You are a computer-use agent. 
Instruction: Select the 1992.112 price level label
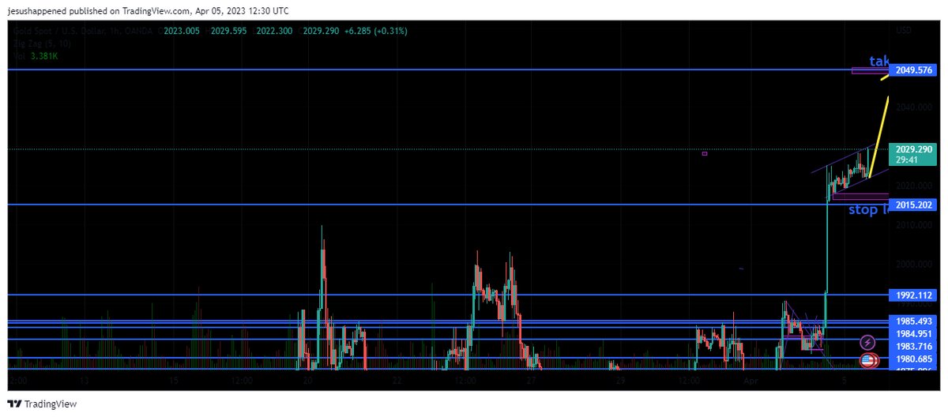pos(913,295)
